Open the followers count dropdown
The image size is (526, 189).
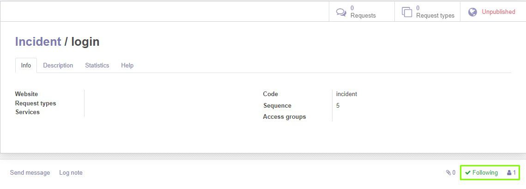pyautogui.click(x=512, y=172)
